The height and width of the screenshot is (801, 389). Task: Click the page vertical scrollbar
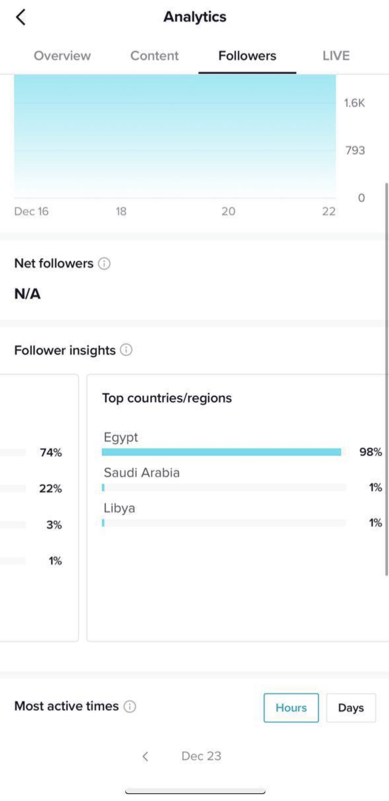(x=387, y=379)
